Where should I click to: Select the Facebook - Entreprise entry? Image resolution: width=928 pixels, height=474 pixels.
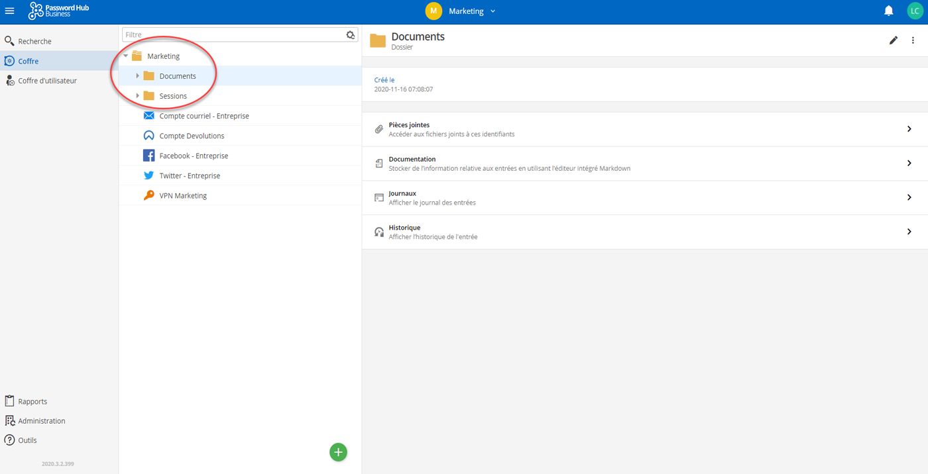click(x=194, y=156)
